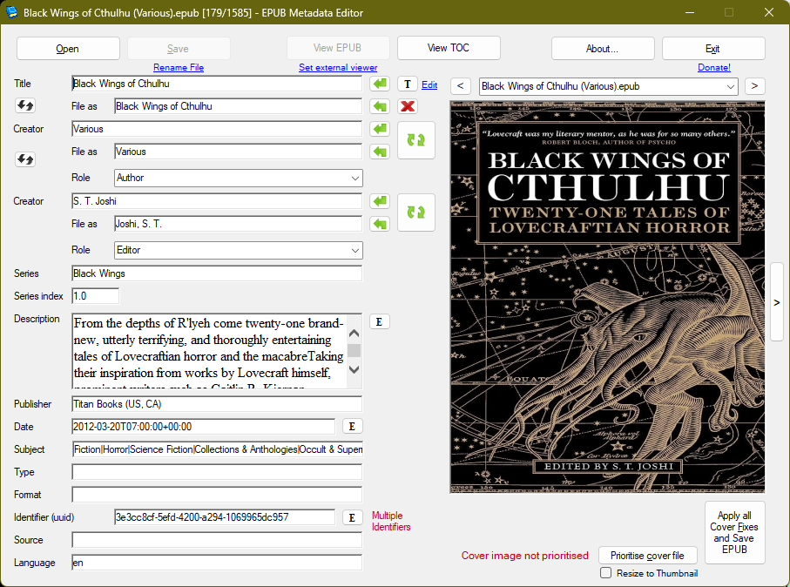Click the Exit button
This screenshot has height=587, width=790.
[x=713, y=49]
